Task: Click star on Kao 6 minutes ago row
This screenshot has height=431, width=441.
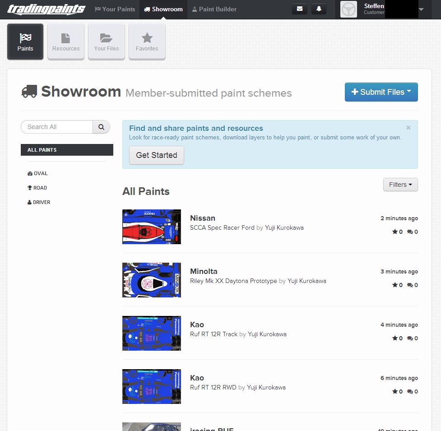Action: click(395, 391)
